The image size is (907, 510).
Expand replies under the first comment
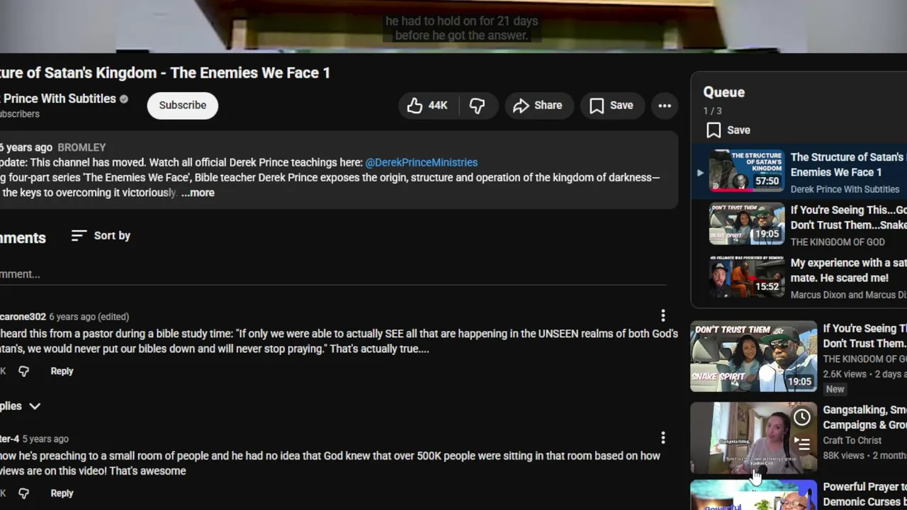21,406
